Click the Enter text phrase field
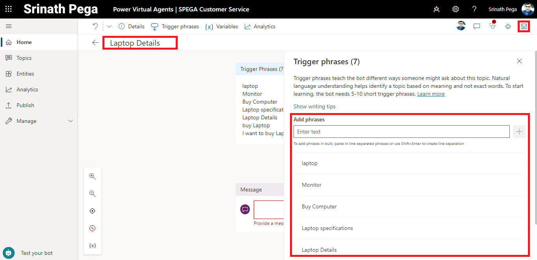The image size is (537, 260). coord(401,132)
